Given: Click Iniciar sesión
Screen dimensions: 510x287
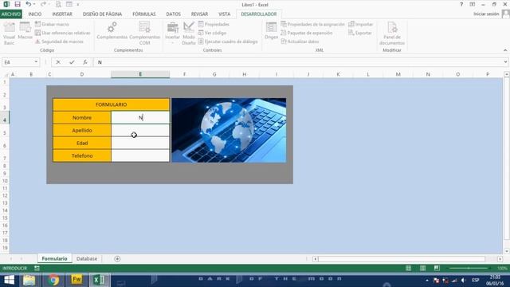Looking at the screenshot, I should pyautogui.click(x=486, y=14).
